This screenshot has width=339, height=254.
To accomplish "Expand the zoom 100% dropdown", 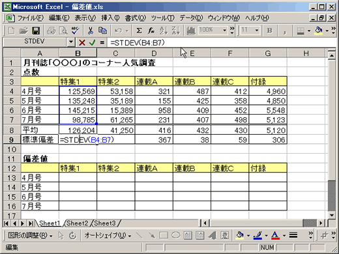I will (x=225, y=30).
